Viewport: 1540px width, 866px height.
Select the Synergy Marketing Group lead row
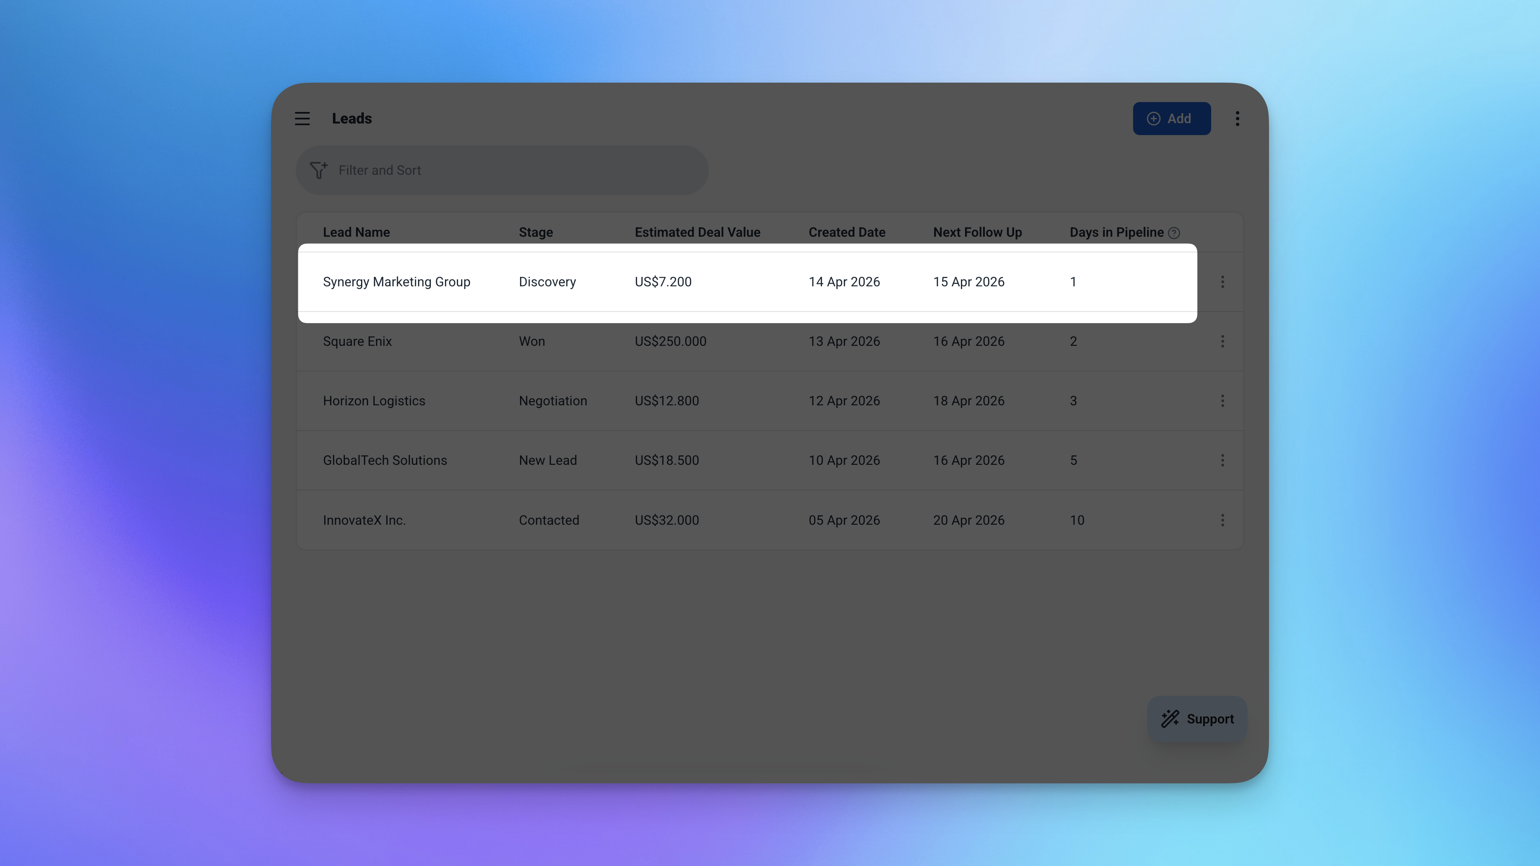(x=396, y=282)
